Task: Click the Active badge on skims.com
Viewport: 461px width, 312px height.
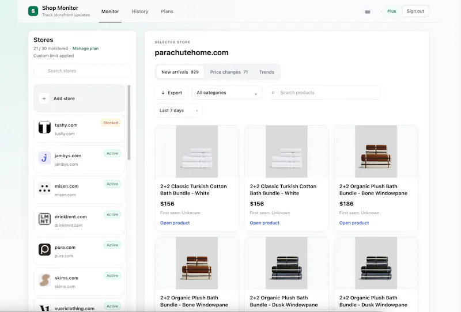Action: (112, 276)
